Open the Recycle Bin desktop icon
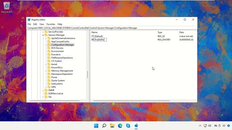232x130 pixels. click(7, 7)
